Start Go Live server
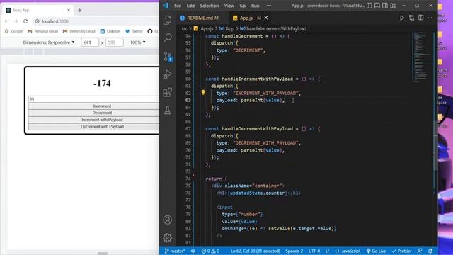This screenshot has width=453, height=255. pyautogui.click(x=376, y=251)
